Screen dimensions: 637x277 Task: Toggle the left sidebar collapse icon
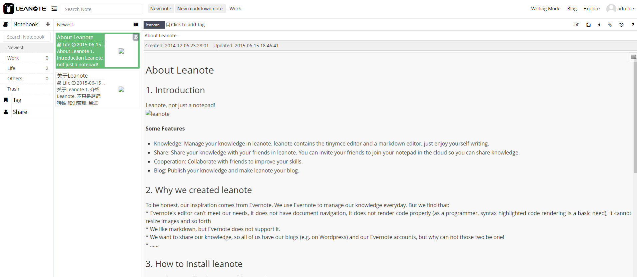click(54, 9)
